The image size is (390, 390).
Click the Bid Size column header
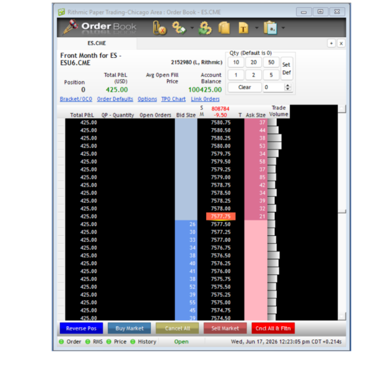(x=186, y=115)
